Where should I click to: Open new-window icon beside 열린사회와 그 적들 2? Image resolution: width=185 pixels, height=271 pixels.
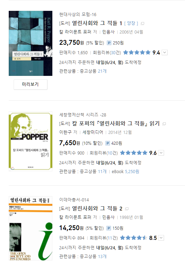[127, 209]
